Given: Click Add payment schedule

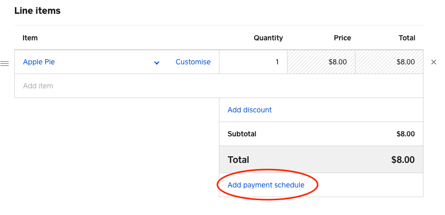Looking at the screenshot, I should [x=266, y=185].
